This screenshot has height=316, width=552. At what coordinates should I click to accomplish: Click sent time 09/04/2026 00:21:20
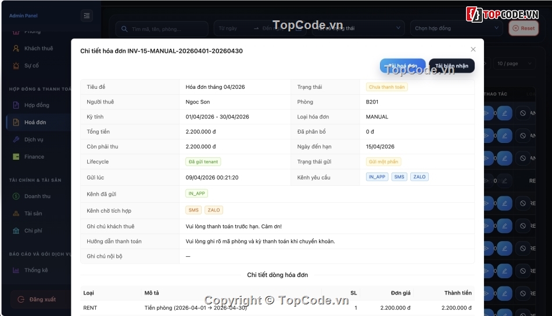212,177
